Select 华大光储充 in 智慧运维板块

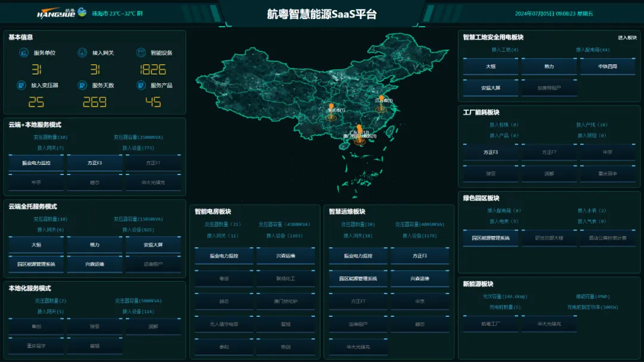point(358,347)
